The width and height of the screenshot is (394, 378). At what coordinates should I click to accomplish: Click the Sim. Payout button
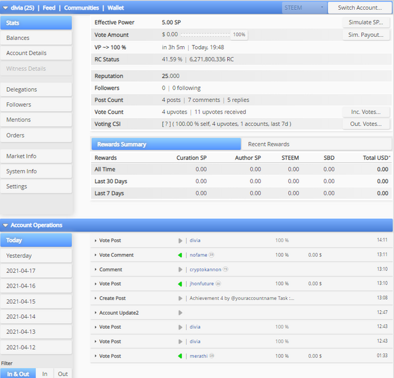pos(366,35)
